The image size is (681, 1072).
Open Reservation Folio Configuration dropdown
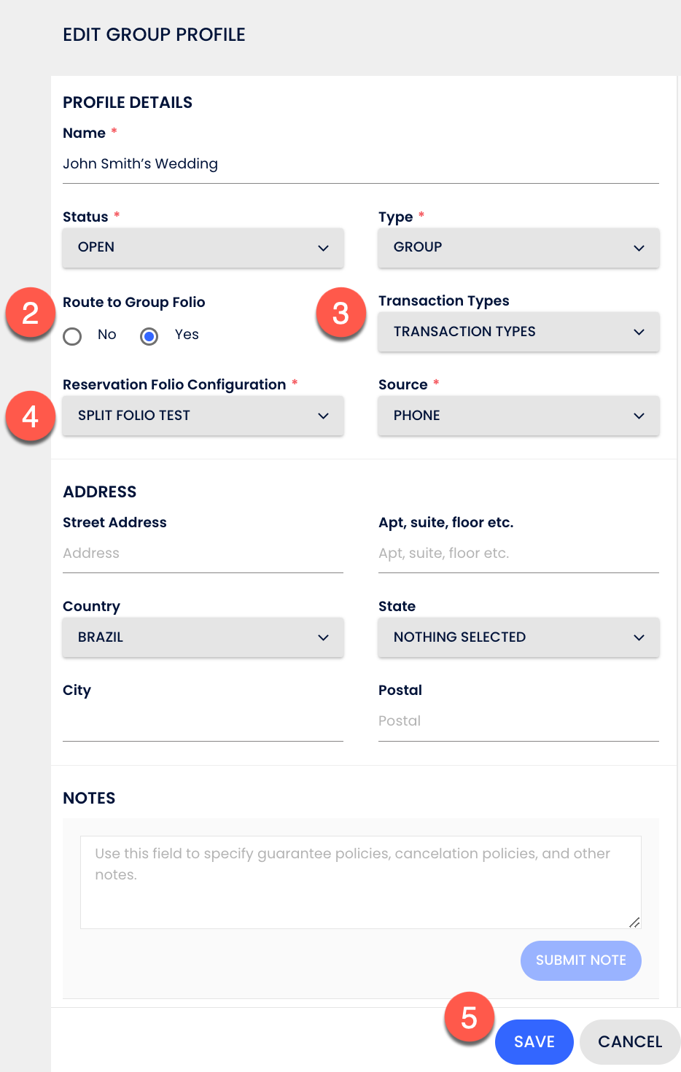tap(203, 416)
